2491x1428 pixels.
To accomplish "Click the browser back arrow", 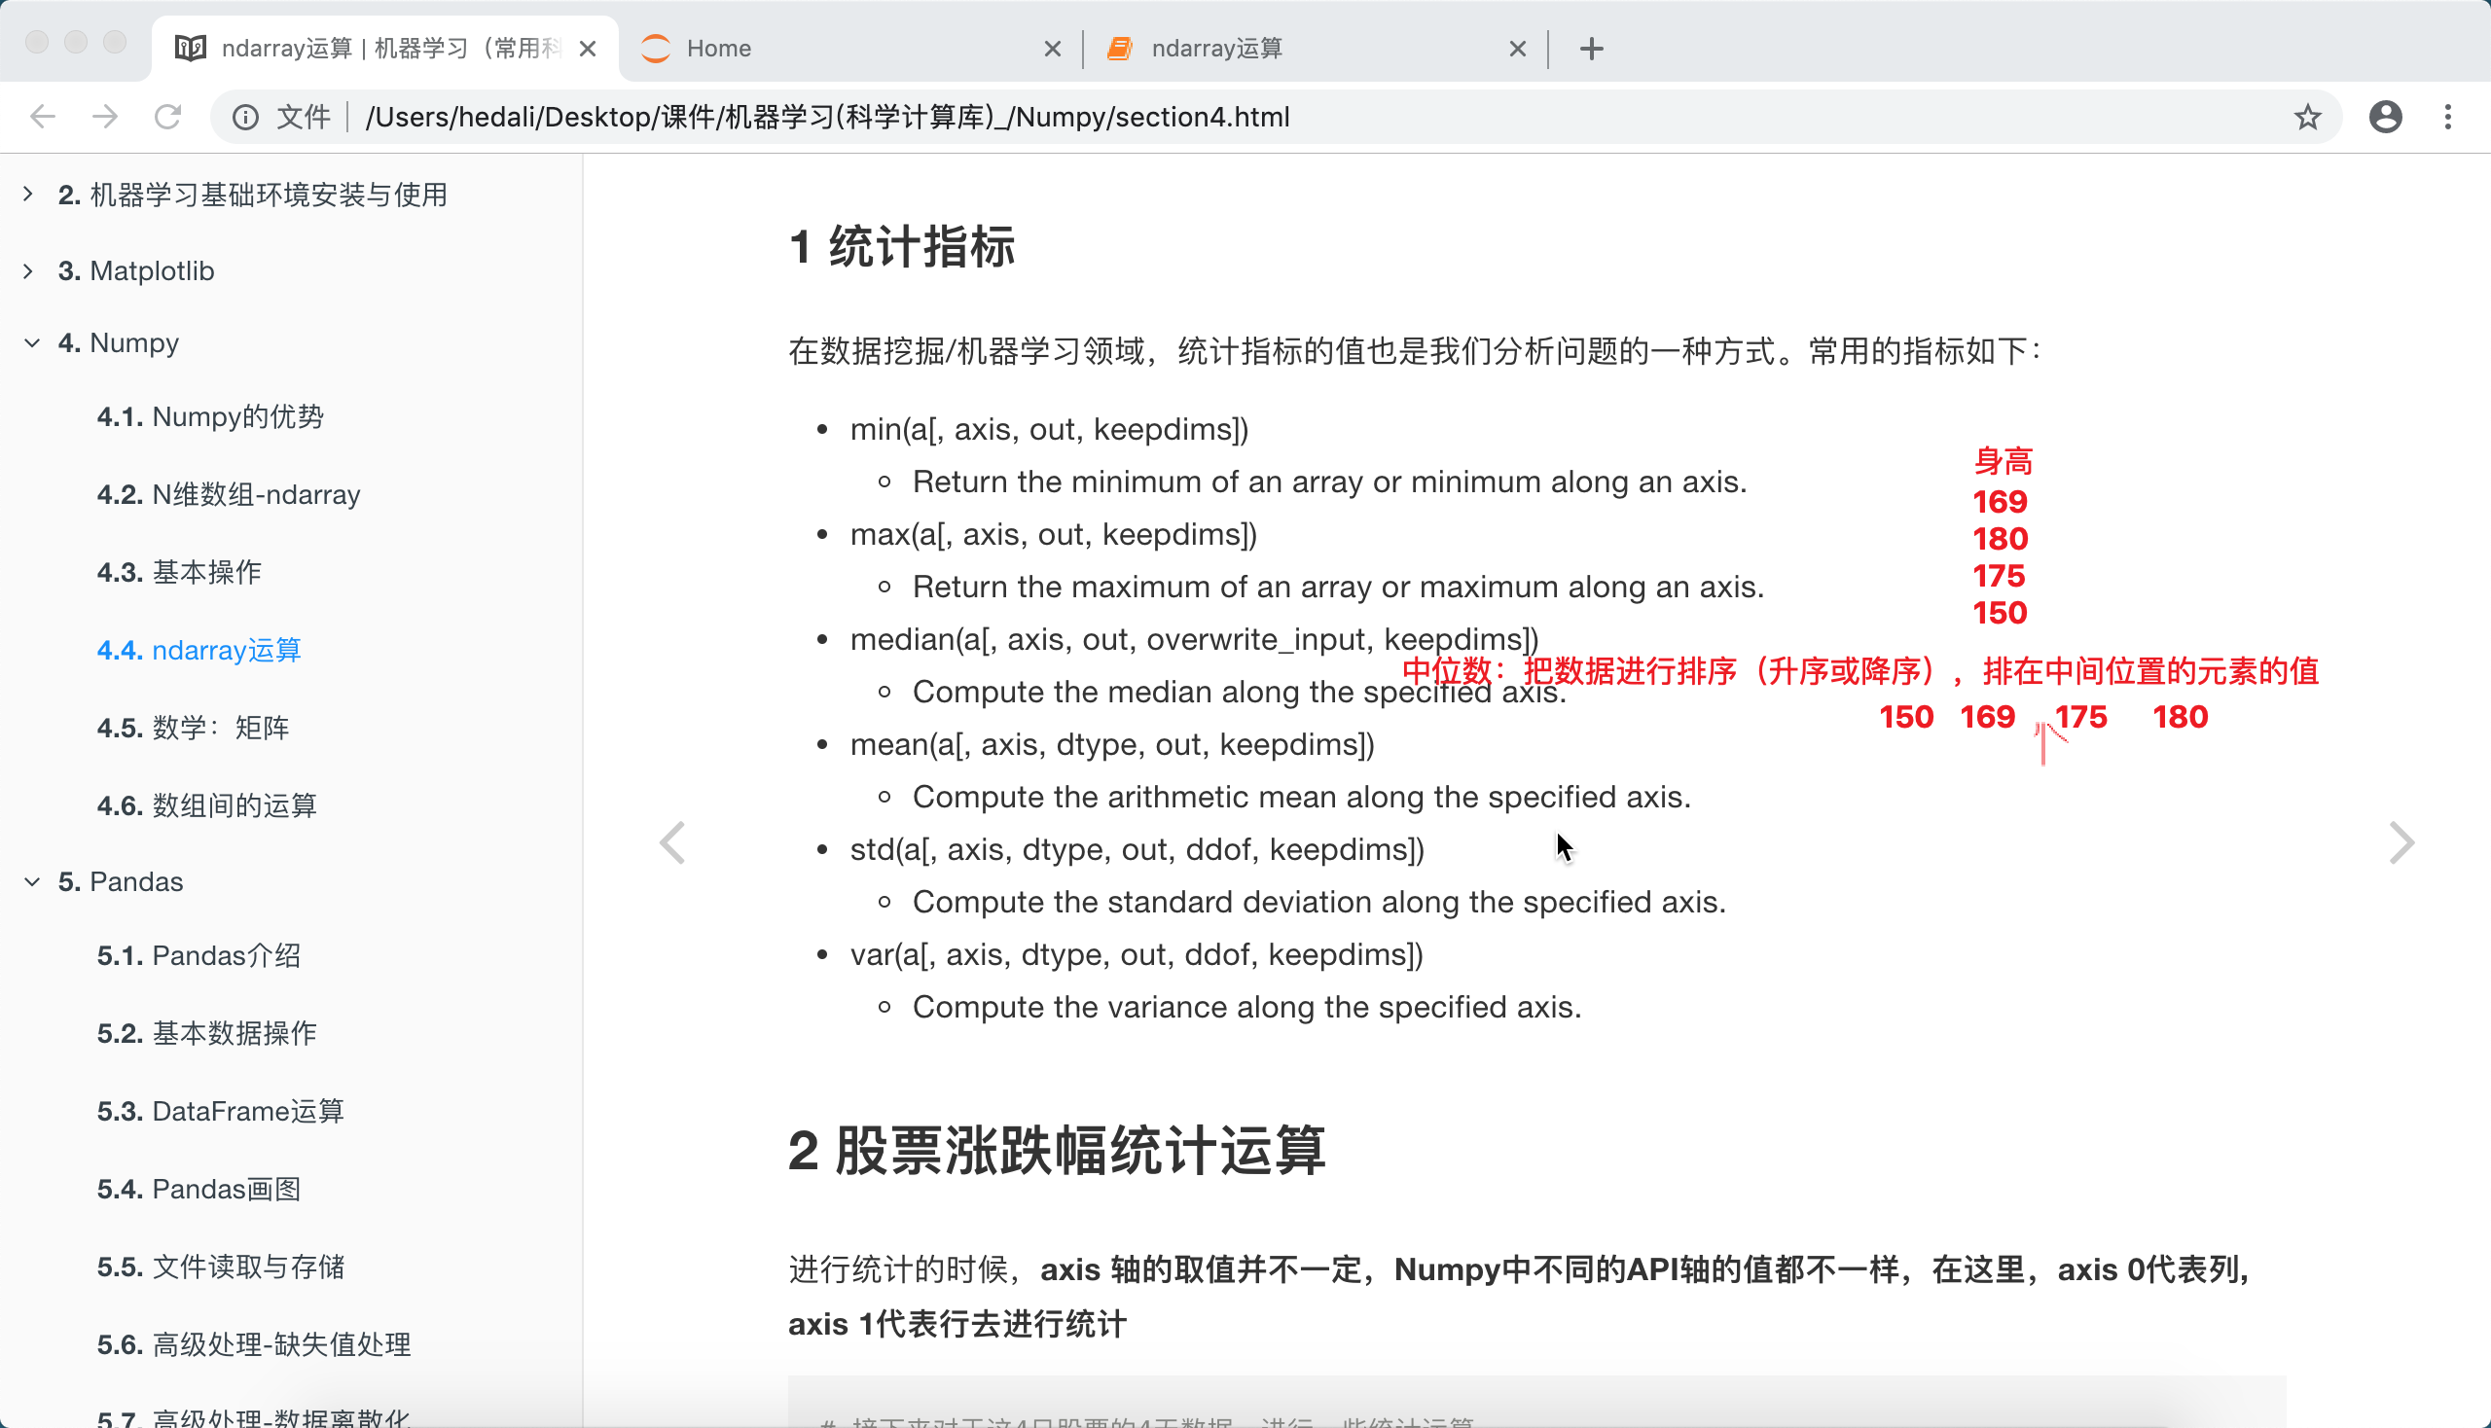I will click(x=43, y=117).
